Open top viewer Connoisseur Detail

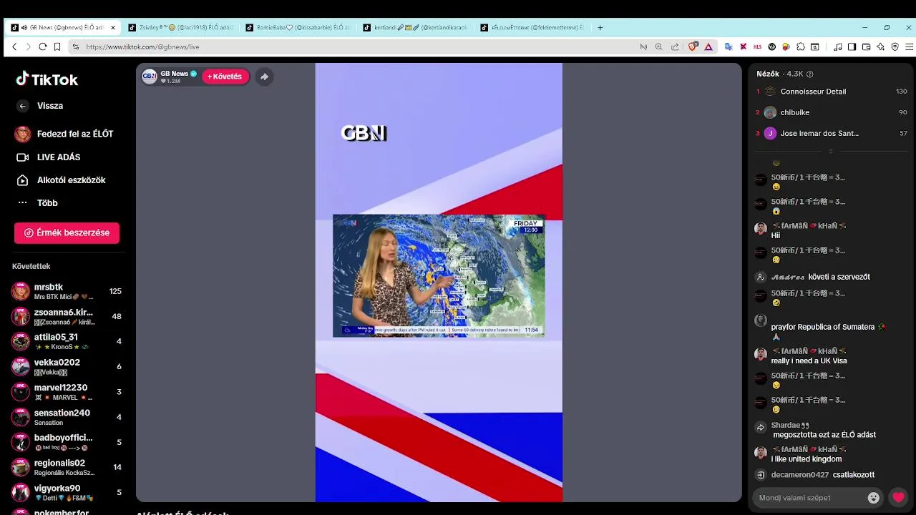pyautogui.click(x=832, y=92)
